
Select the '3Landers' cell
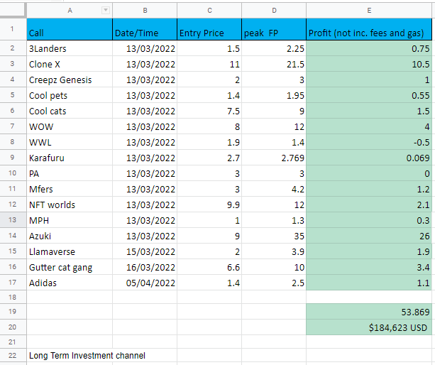70,48
